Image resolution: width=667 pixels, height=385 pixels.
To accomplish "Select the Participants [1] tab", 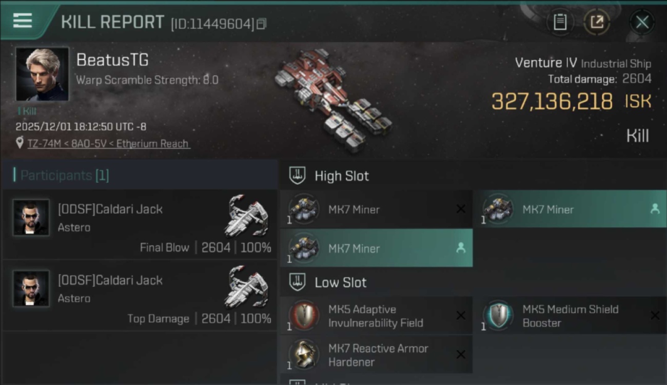I will (64, 176).
